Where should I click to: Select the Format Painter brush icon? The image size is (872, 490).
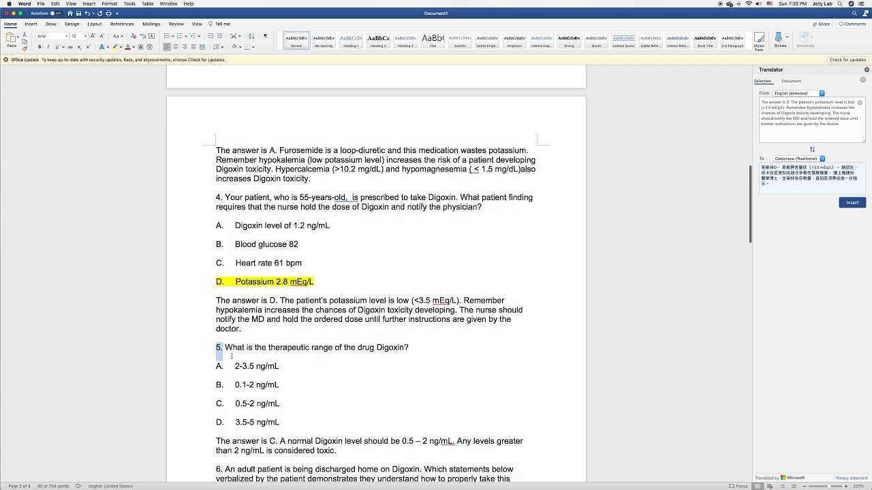pyautogui.click(x=25, y=48)
